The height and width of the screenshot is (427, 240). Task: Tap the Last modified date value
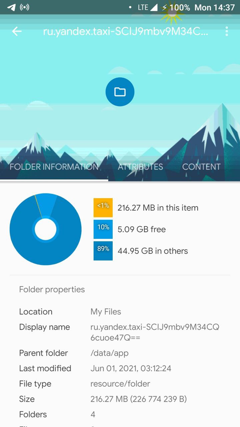[x=131, y=368]
